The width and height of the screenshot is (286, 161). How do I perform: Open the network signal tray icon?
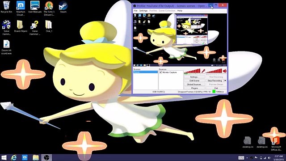click(265, 158)
